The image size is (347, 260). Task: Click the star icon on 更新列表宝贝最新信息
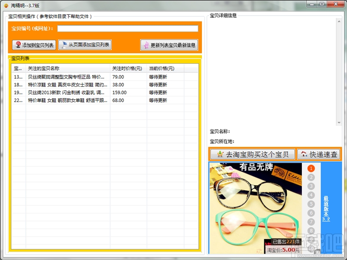146,45
